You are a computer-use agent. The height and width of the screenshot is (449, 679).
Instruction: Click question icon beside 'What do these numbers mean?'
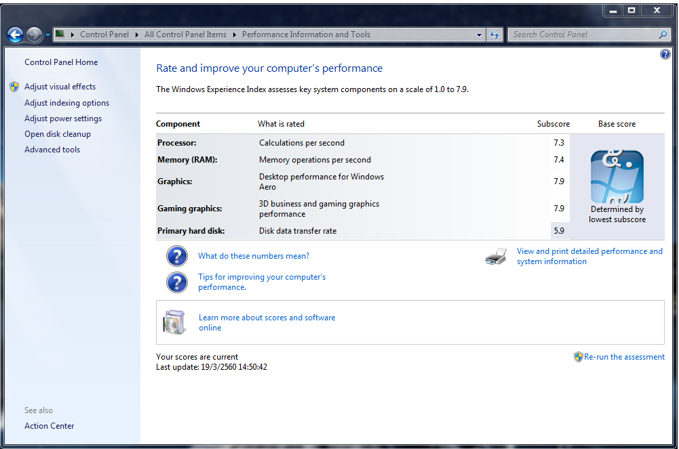tap(177, 256)
